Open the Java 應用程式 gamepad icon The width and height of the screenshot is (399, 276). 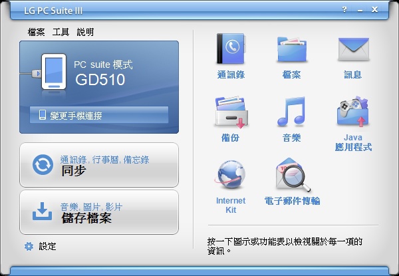click(x=353, y=111)
